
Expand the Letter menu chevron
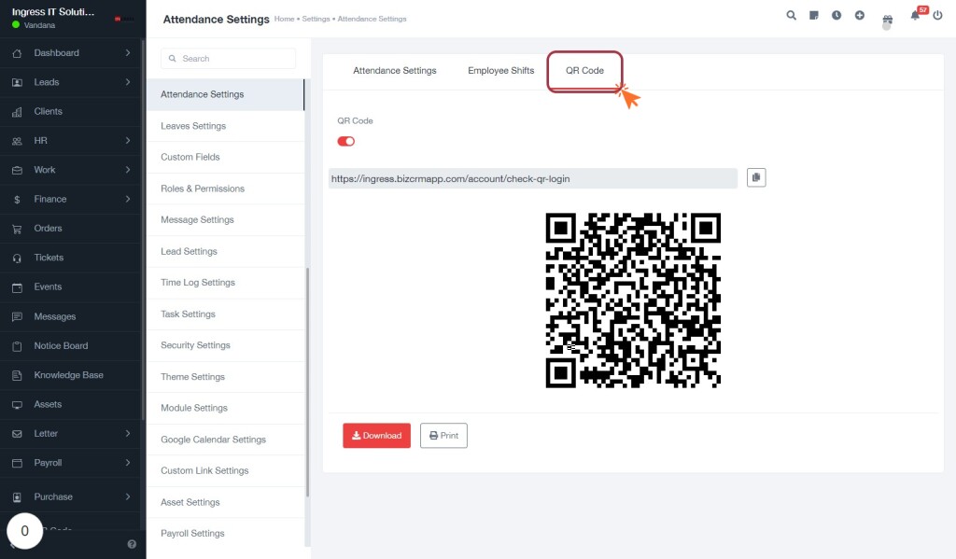click(x=127, y=433)
